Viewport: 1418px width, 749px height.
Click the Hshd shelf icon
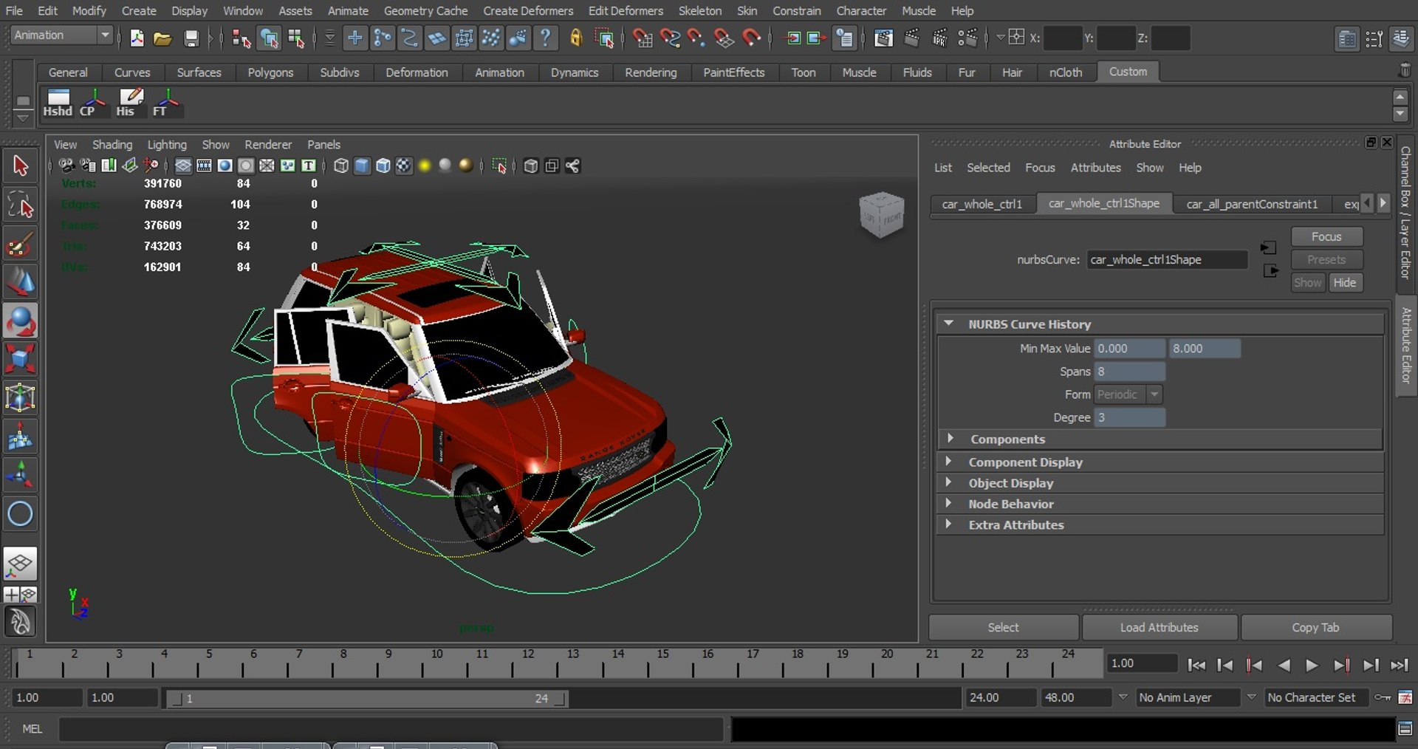pyautogui.click(x=58, y=103)
